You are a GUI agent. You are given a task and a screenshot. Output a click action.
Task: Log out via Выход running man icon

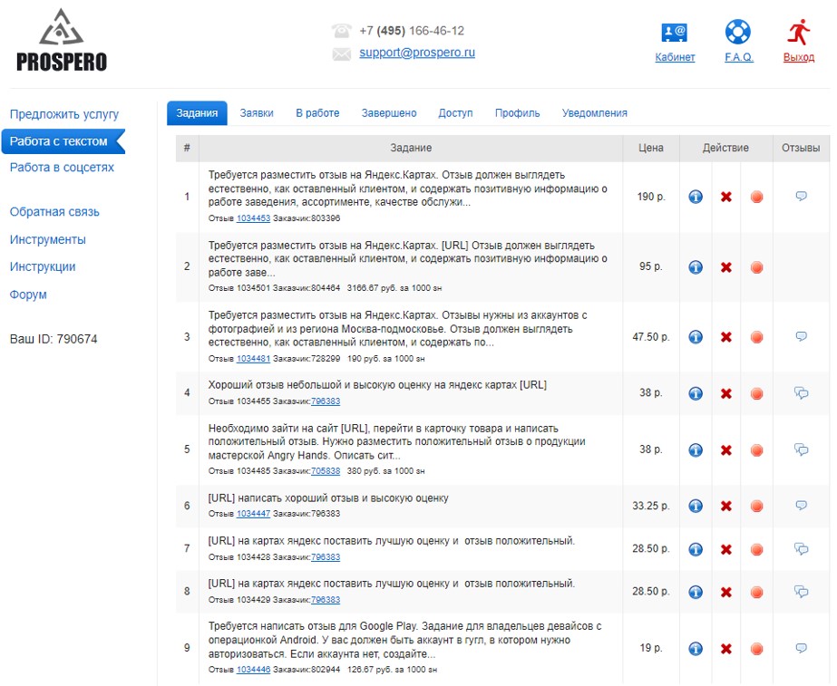[x=799, y=32]
